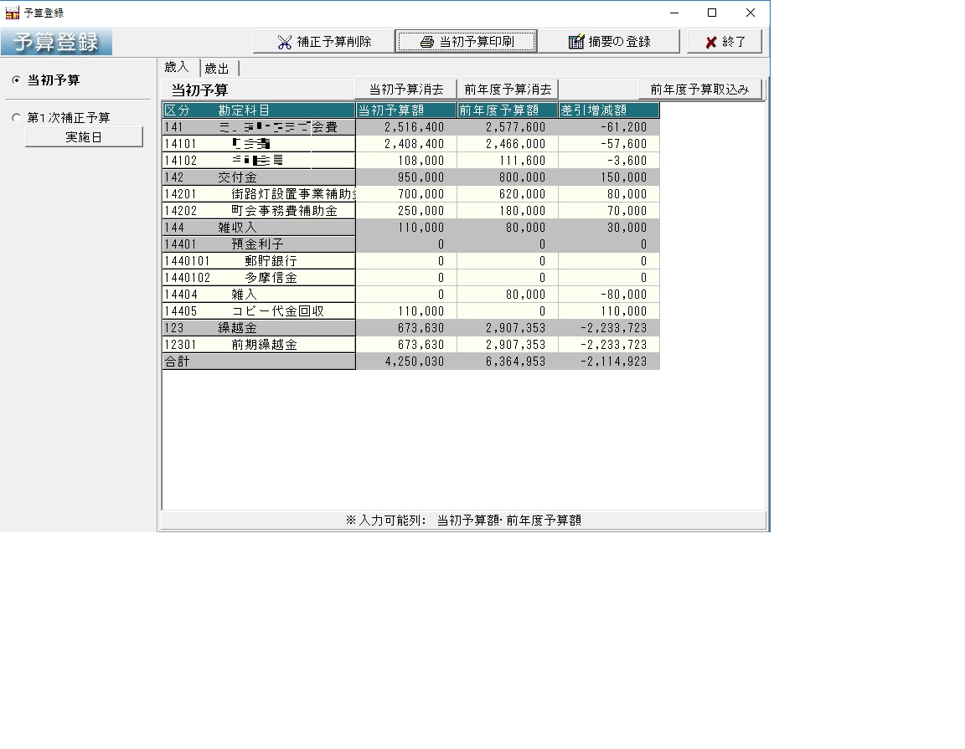This screenshot has width=965, height=749.
Task: Click the 前年度予算消去 button
Action: 508,90
